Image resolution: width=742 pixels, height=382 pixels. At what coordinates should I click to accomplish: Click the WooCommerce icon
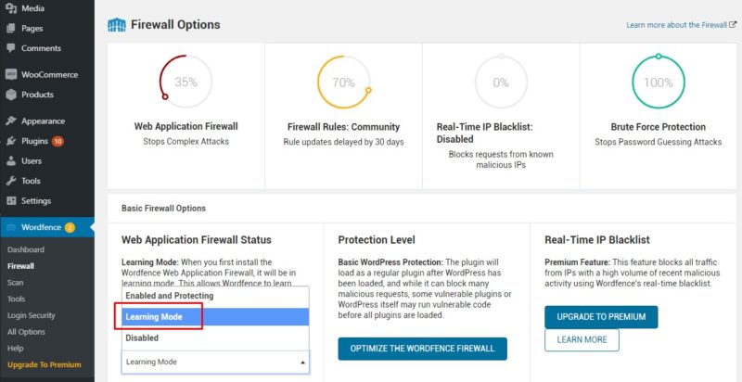click(11, 75)
